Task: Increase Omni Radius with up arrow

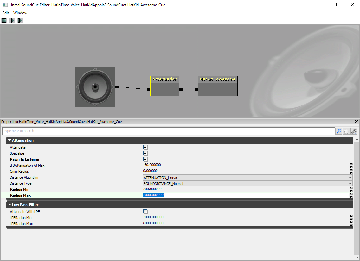Action: pyautogui.click(x=351, y=170)
